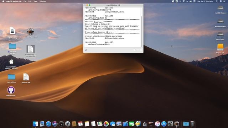Open Dashboard gauge icon in the Dock
The width and height of the screenshot is (228, 128).
pyautogui.click(x=61, y=124)
